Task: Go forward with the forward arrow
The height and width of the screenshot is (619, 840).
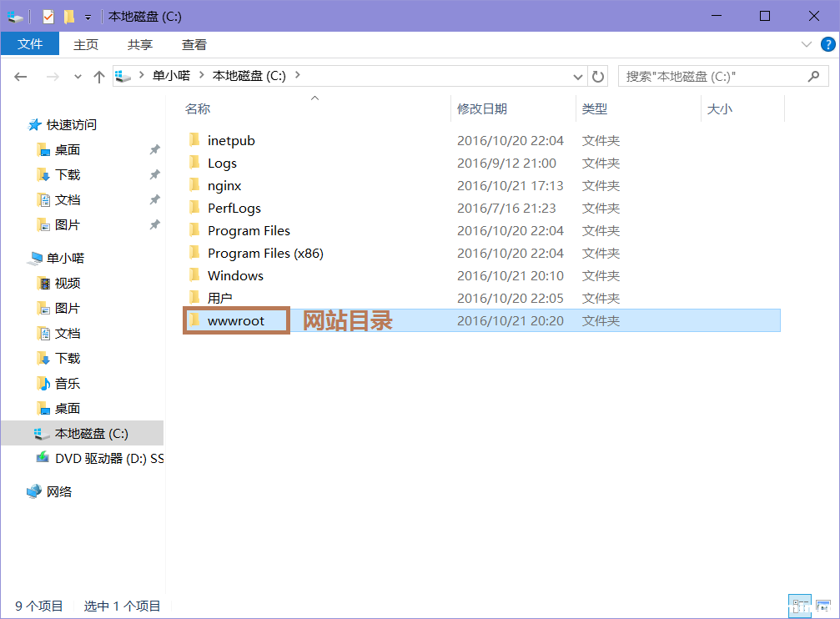Action: (x=53, y=77)
